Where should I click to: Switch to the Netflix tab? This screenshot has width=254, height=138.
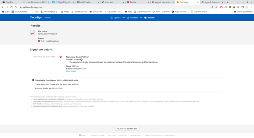tap(138, 2)
